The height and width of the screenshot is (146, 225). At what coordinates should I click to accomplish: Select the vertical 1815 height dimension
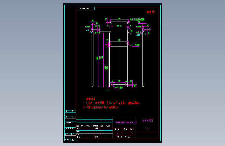[x=100, y=58]
